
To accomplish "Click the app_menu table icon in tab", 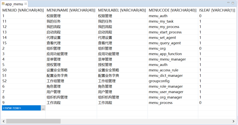I will 3,4.
